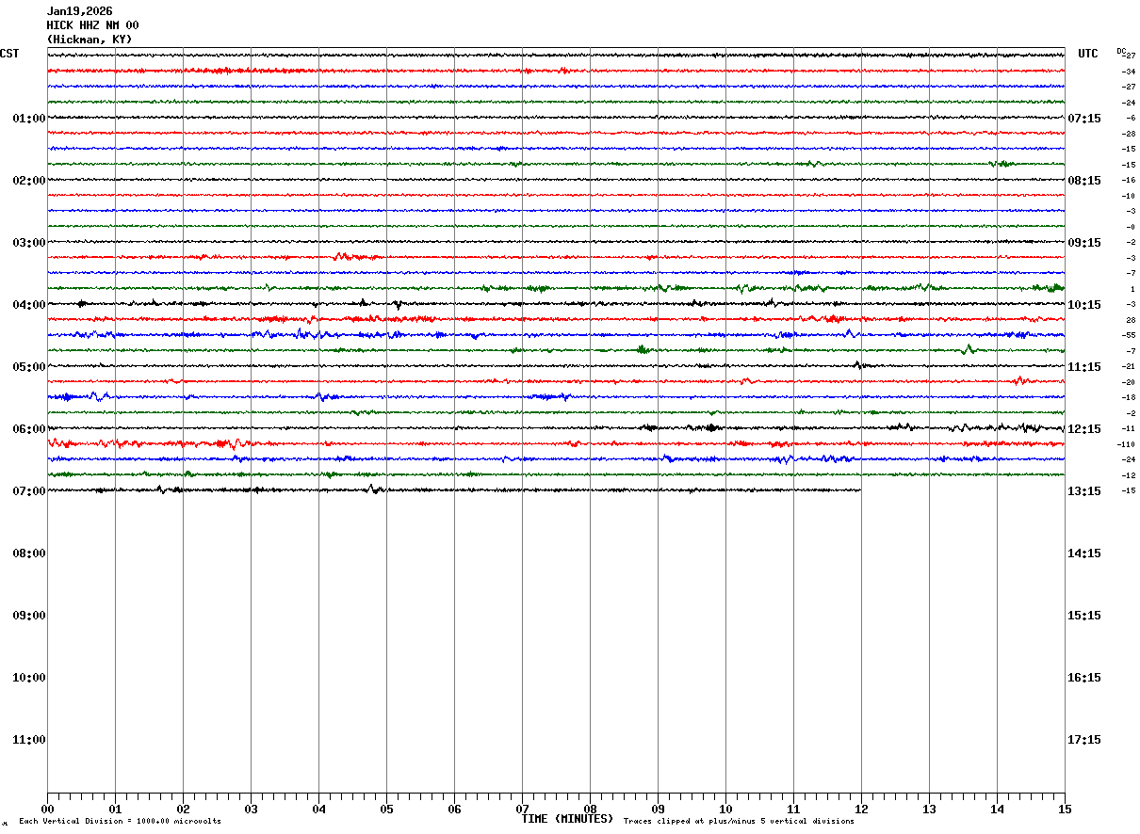Select minute tick label 02 on the bottom axis
Viewport: 1140px width, 834px height.
(x=183, y=809)
